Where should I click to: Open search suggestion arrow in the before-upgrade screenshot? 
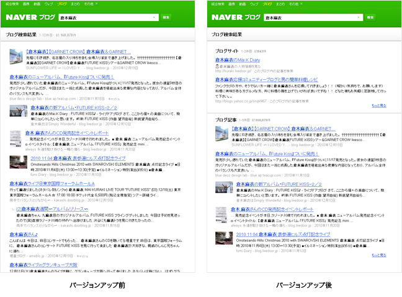coord(154,17)
